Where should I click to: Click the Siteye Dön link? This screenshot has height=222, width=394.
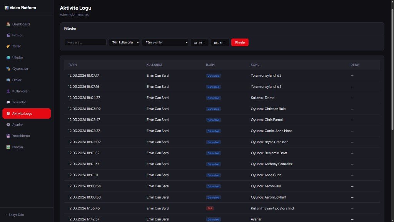15,215
